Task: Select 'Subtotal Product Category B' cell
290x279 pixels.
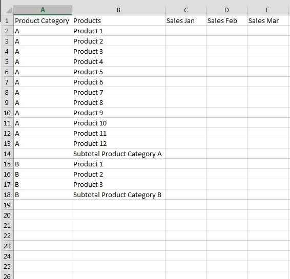Action: 118,195
